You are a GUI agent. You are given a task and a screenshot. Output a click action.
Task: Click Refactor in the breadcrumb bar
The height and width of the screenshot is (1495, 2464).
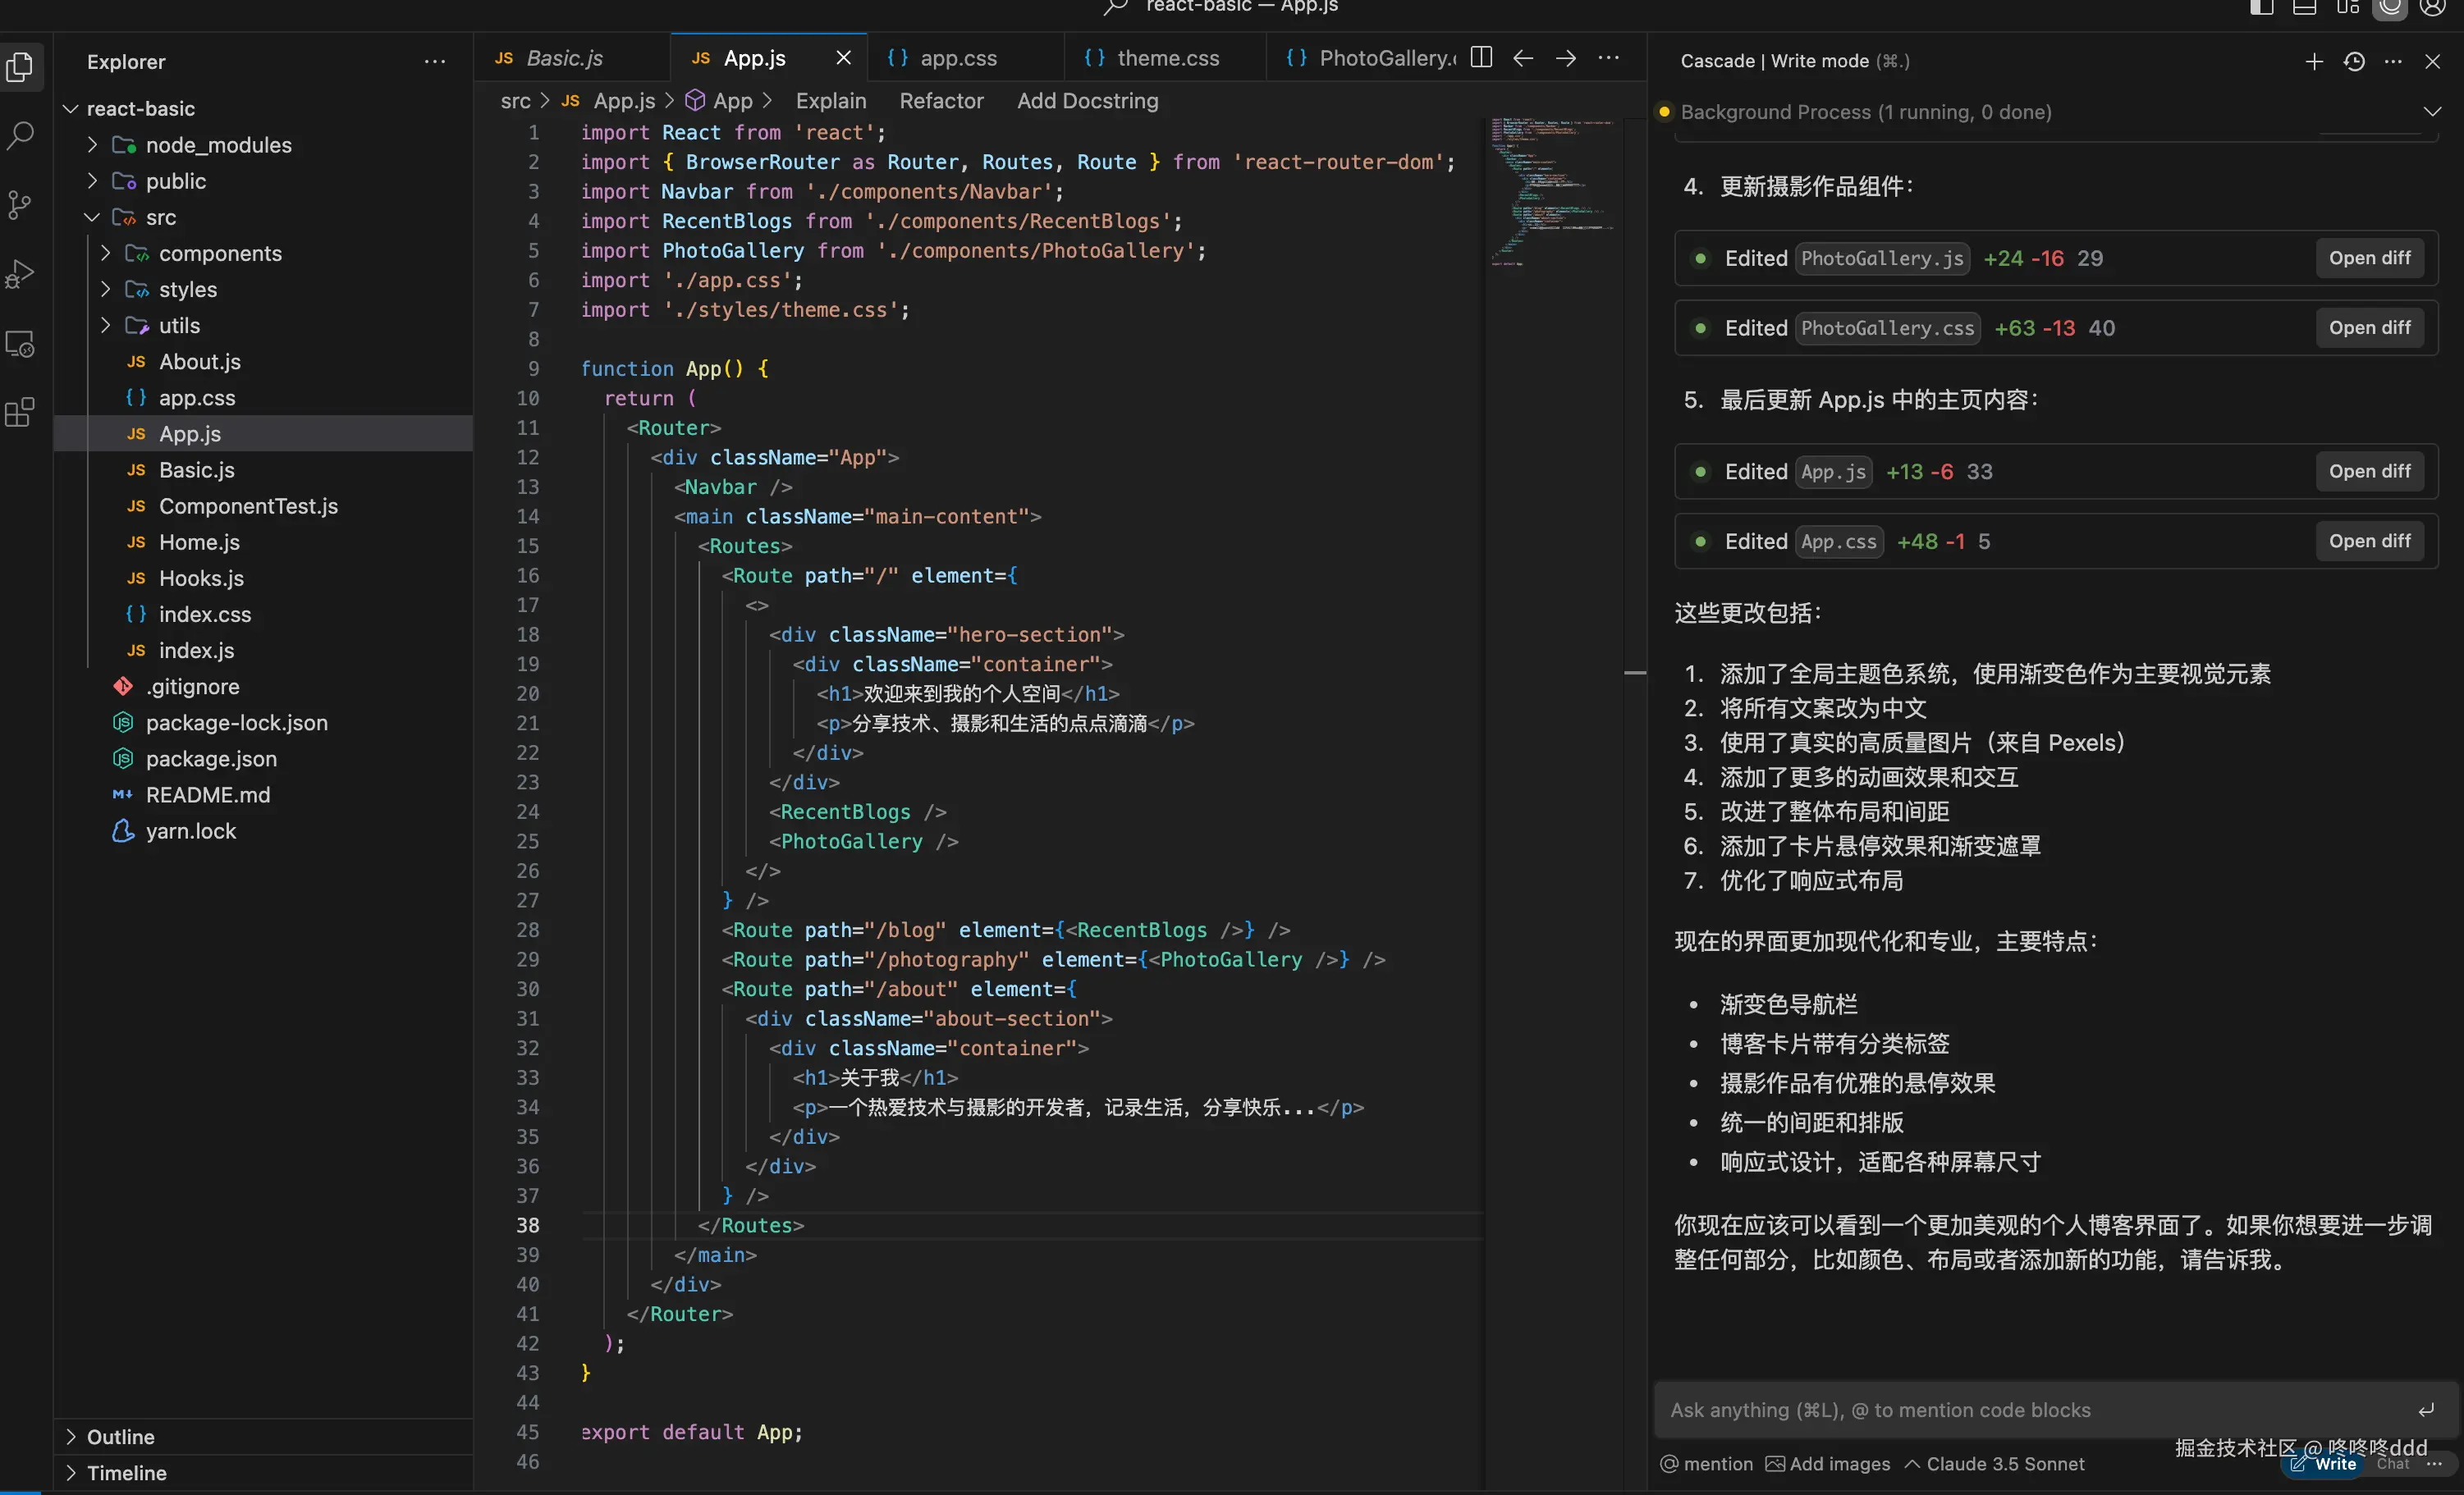[x=941, y=101]
